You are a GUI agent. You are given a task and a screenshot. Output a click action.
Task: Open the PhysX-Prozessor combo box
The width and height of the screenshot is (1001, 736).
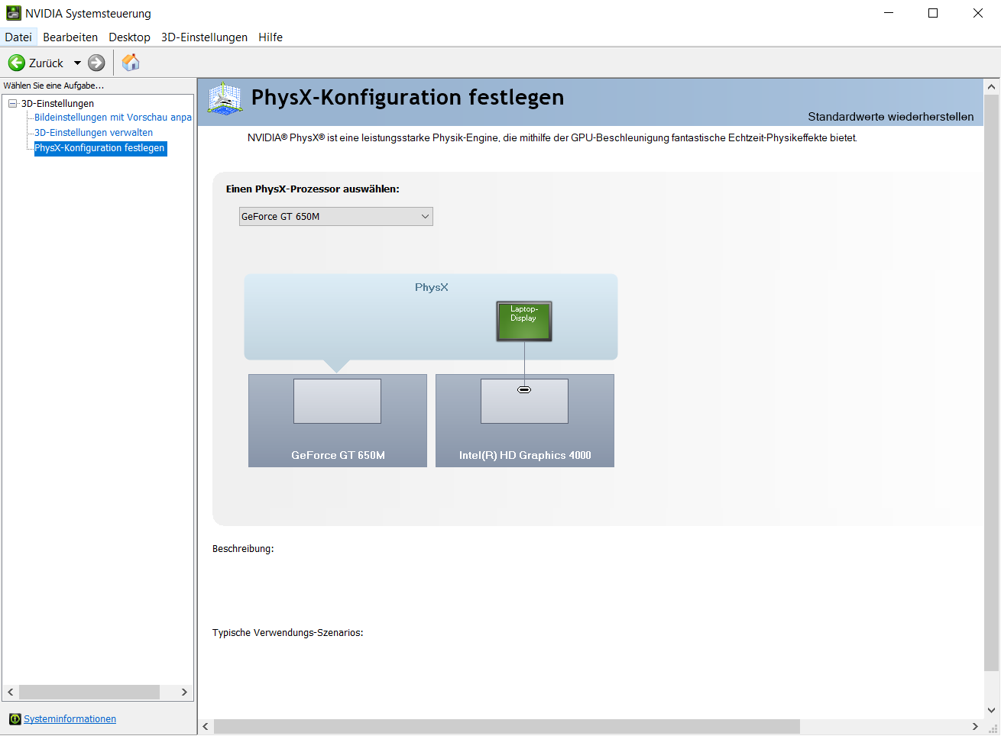336,217
